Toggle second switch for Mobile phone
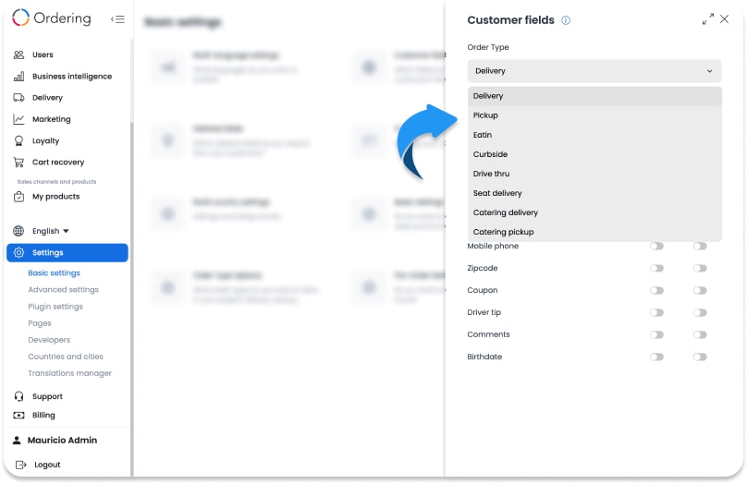Image resolution: width=747 pixels, height=484 pixels. (700, 246)
